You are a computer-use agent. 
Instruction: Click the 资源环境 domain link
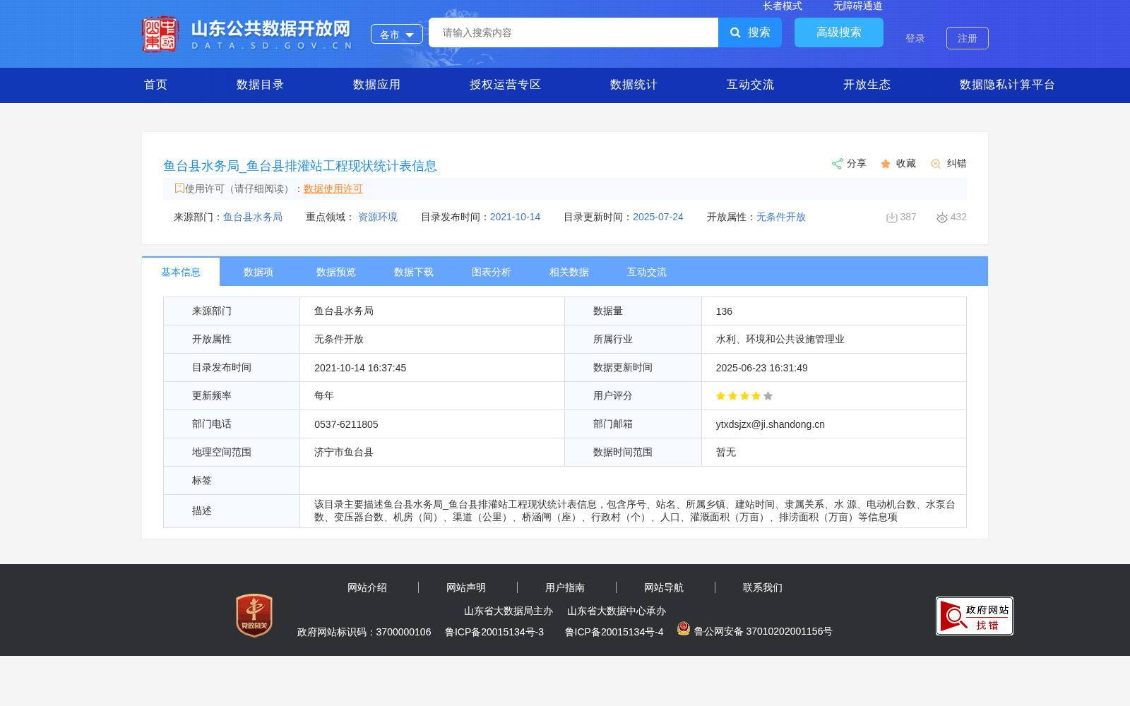[378, 217]
